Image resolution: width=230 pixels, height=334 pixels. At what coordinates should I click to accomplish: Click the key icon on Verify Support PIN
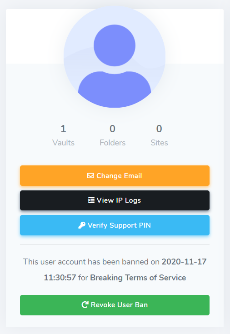tap(82, 225)
